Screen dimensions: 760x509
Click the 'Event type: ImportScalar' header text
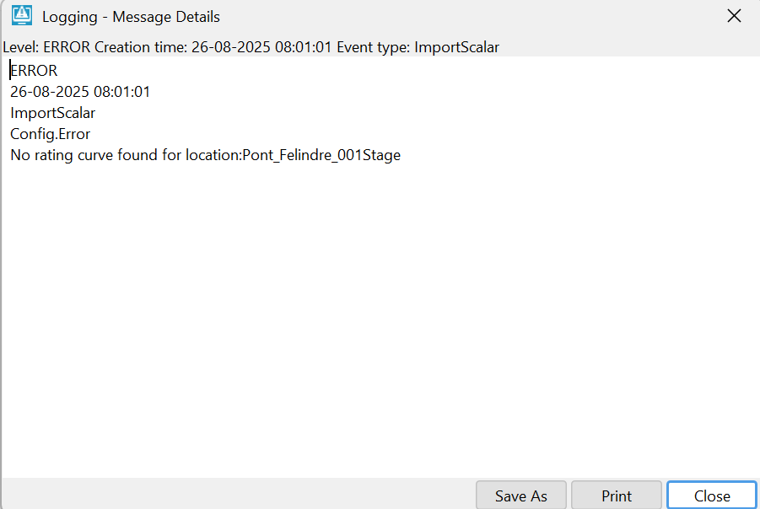pyautogui.click(x=418, y=47)
